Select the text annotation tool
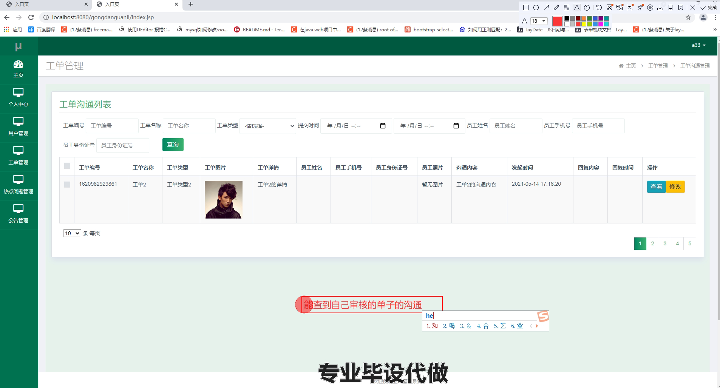 pyautogui.click(x=577, y=8)
